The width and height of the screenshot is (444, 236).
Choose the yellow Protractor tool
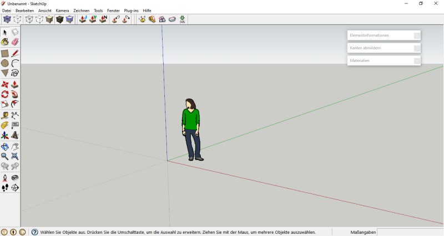5,125
